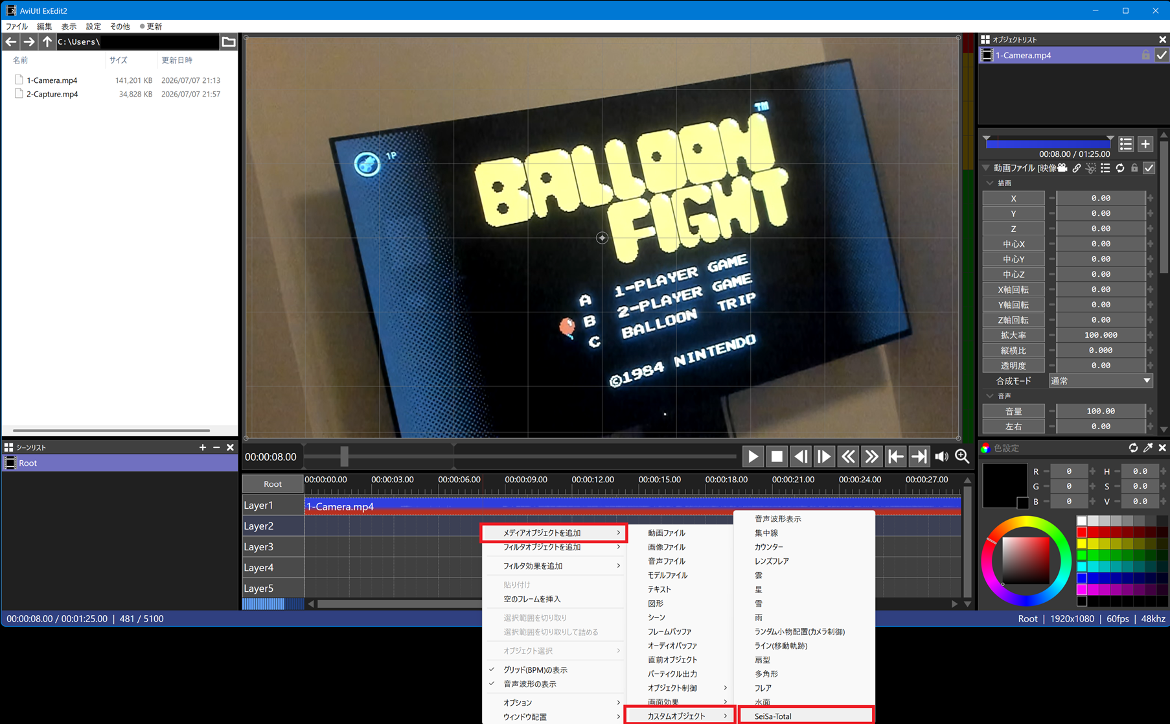Pick a color with the eyedropper
Image resolution: width=1170 pixels, height=724 pixels.
click(x=1148, y=448)
